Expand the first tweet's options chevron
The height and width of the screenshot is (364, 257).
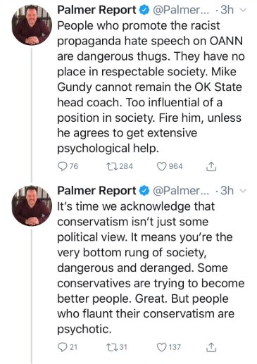click(244, 11)
